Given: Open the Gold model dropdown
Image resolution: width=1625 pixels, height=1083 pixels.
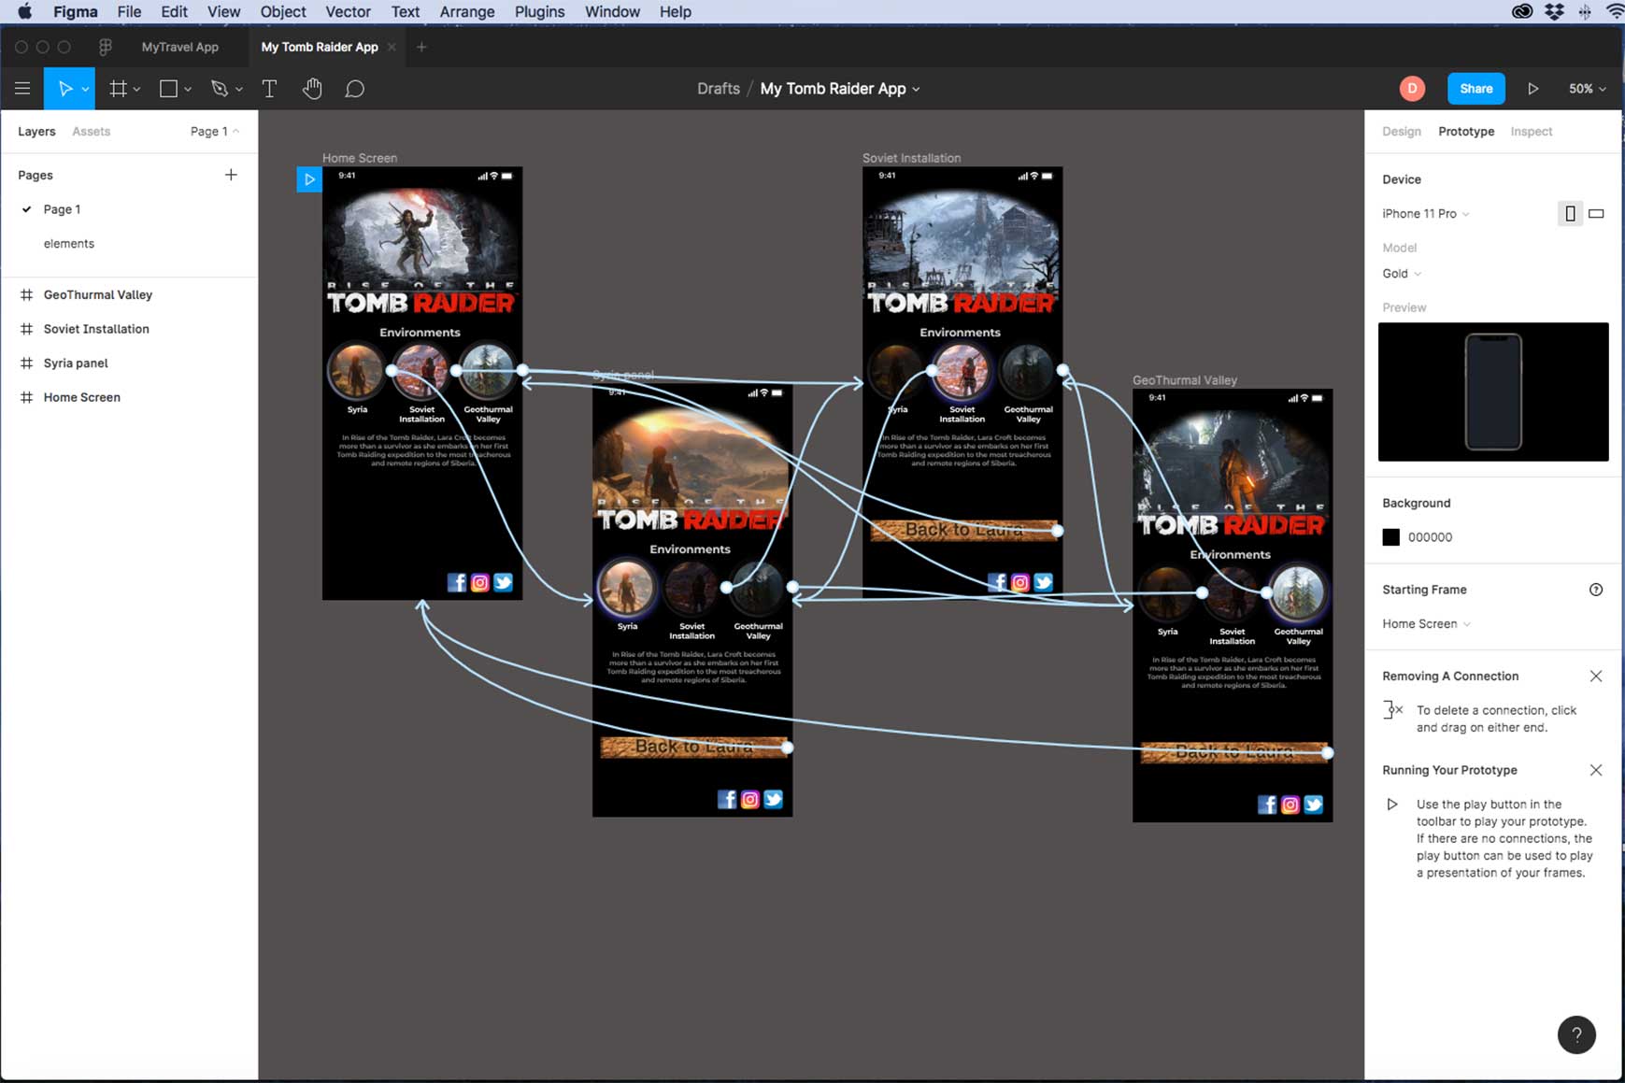Looking at the screenshot, I should coord(1402,274).
